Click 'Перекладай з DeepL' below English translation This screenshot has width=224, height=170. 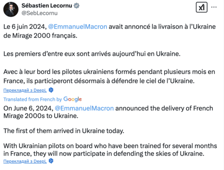click(25, 161)
